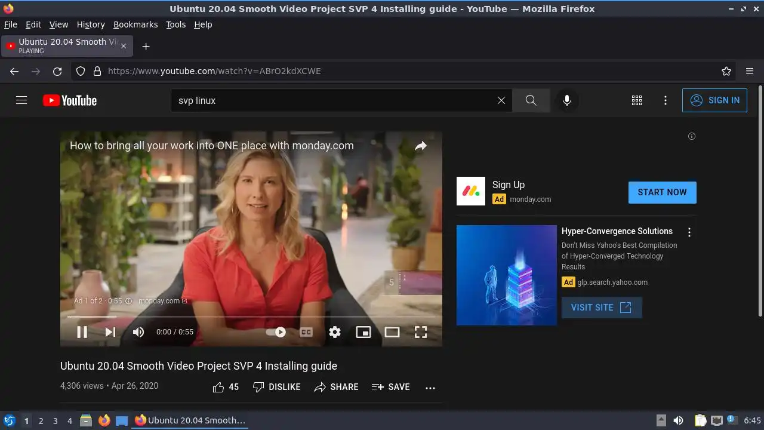The image size is (764, 430).
Task: Skip to the next video
Action: click(x=110, y=332)
